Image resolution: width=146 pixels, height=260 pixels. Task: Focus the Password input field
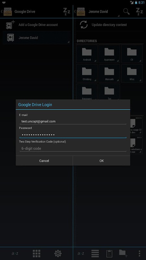click(73, 135)
